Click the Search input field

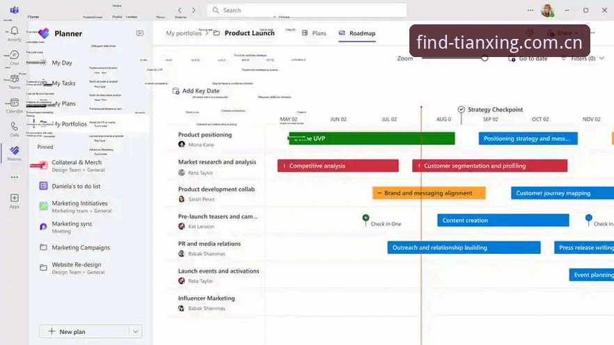[x=306, y=10]
